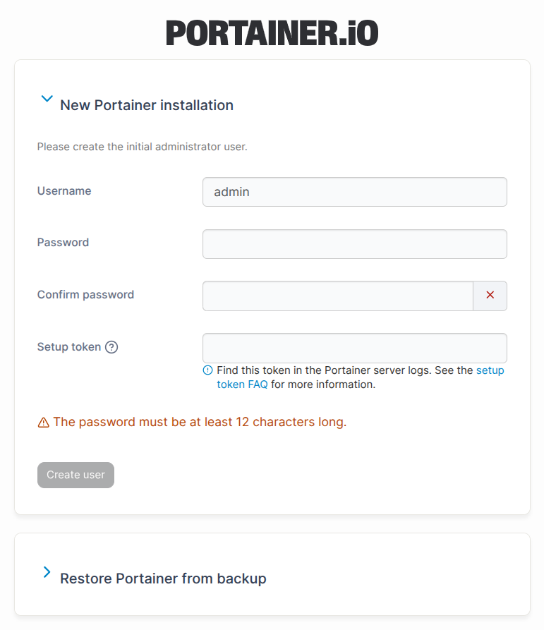The image size is (544, 630).
Task: Open the setup token FAQ link
Action: point(361,377)
